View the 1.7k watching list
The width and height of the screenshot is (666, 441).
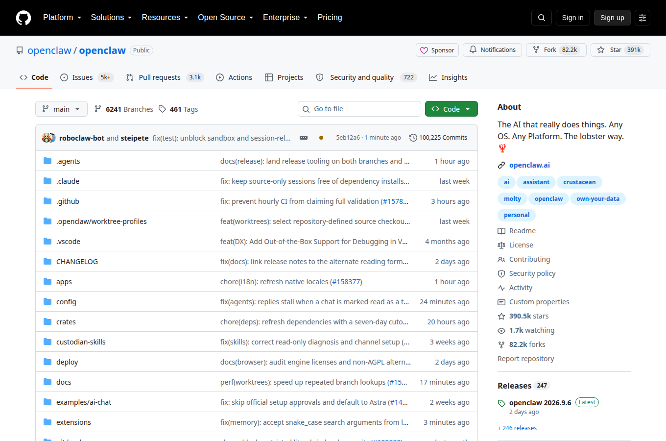click(526, 330)
